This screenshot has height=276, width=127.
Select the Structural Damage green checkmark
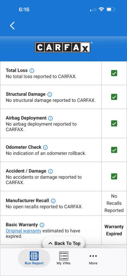coord(114,97)
